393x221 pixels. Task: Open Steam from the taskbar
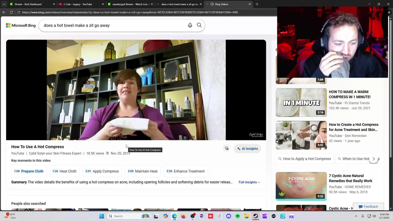tap(255, 216)
